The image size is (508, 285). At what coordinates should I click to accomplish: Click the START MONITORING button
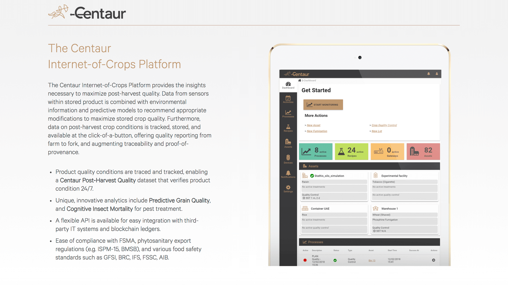tap(322, 104)
